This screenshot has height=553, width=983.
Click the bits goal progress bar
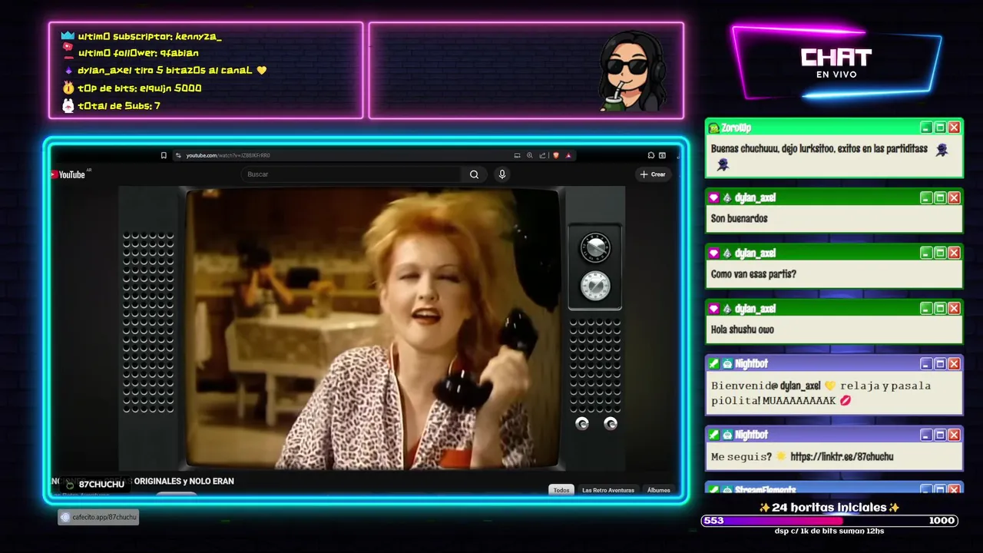coord(829,521)
